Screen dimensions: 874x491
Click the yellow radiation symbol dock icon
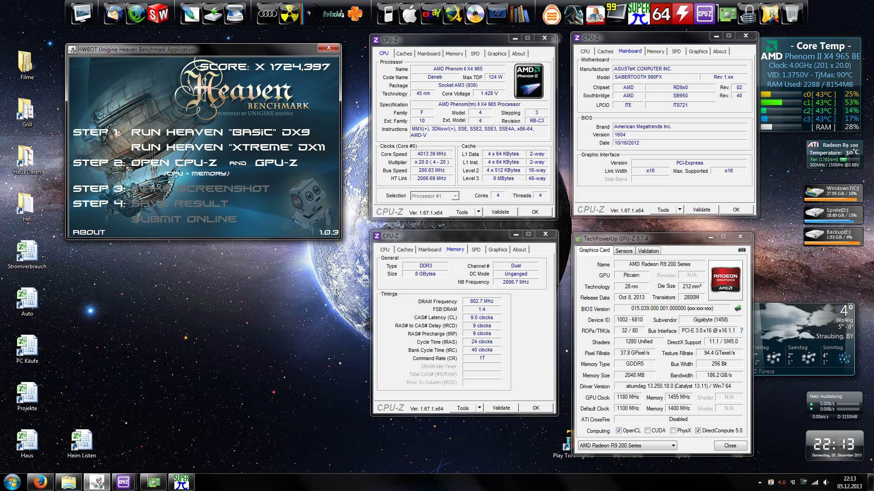tap(290, 14)
